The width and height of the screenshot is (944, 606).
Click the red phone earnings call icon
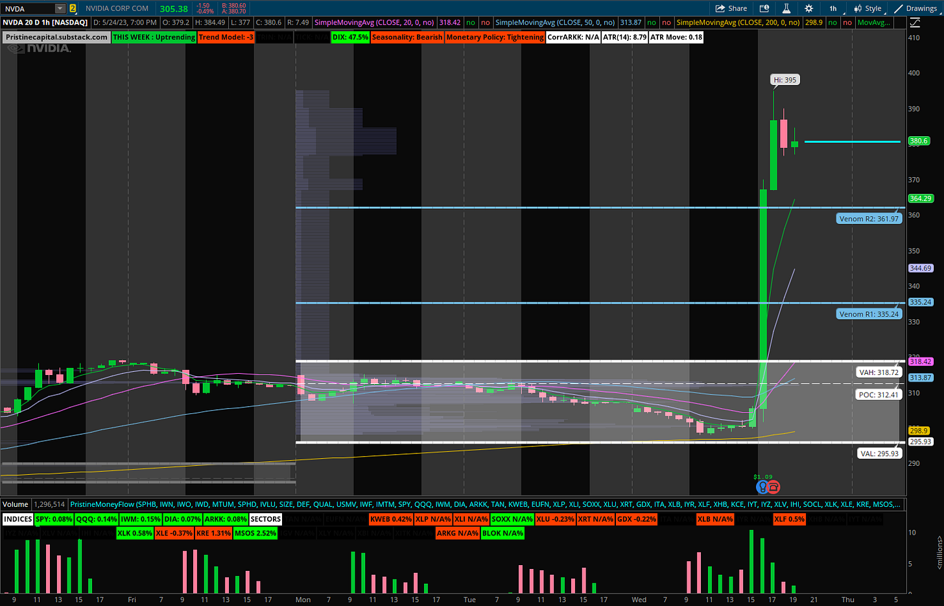(773, 487)
